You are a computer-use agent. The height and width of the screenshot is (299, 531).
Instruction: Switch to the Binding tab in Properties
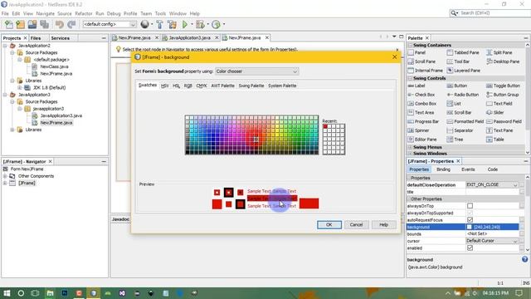(443, 169)
